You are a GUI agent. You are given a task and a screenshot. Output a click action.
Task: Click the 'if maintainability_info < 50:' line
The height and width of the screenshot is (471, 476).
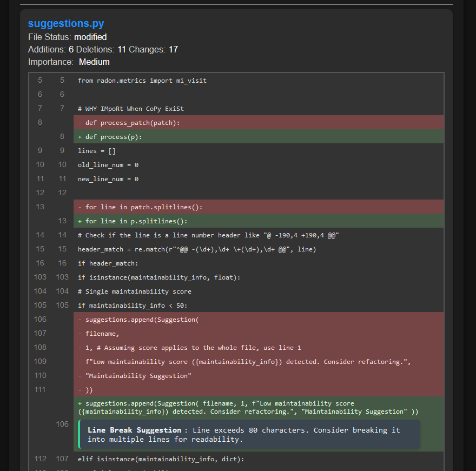[133, 306]
